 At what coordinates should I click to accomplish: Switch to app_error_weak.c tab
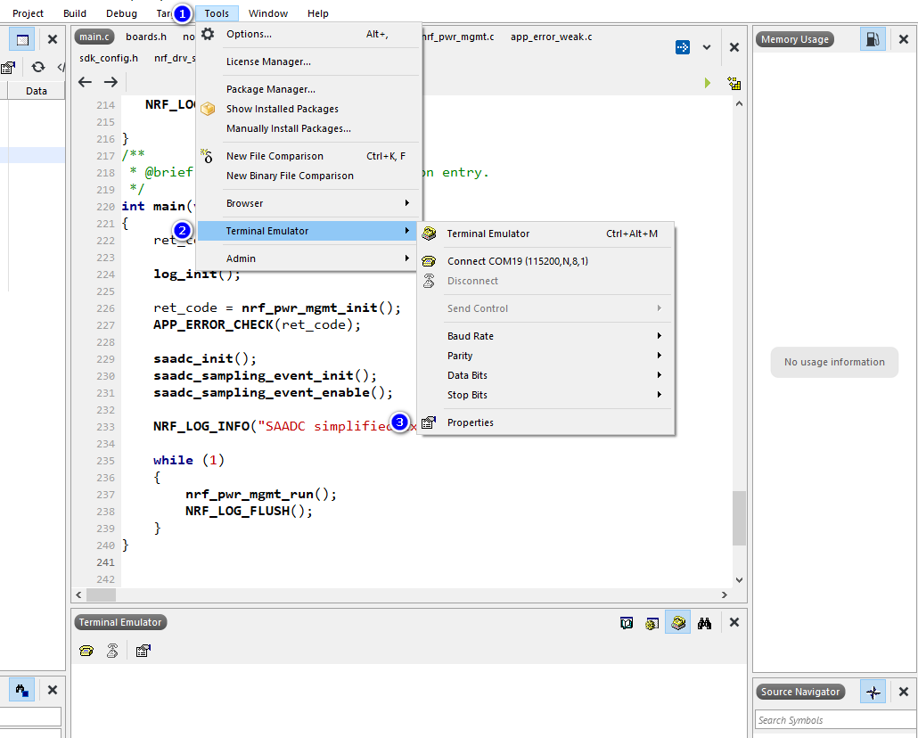pyautogui.click(x=551, y=37)
